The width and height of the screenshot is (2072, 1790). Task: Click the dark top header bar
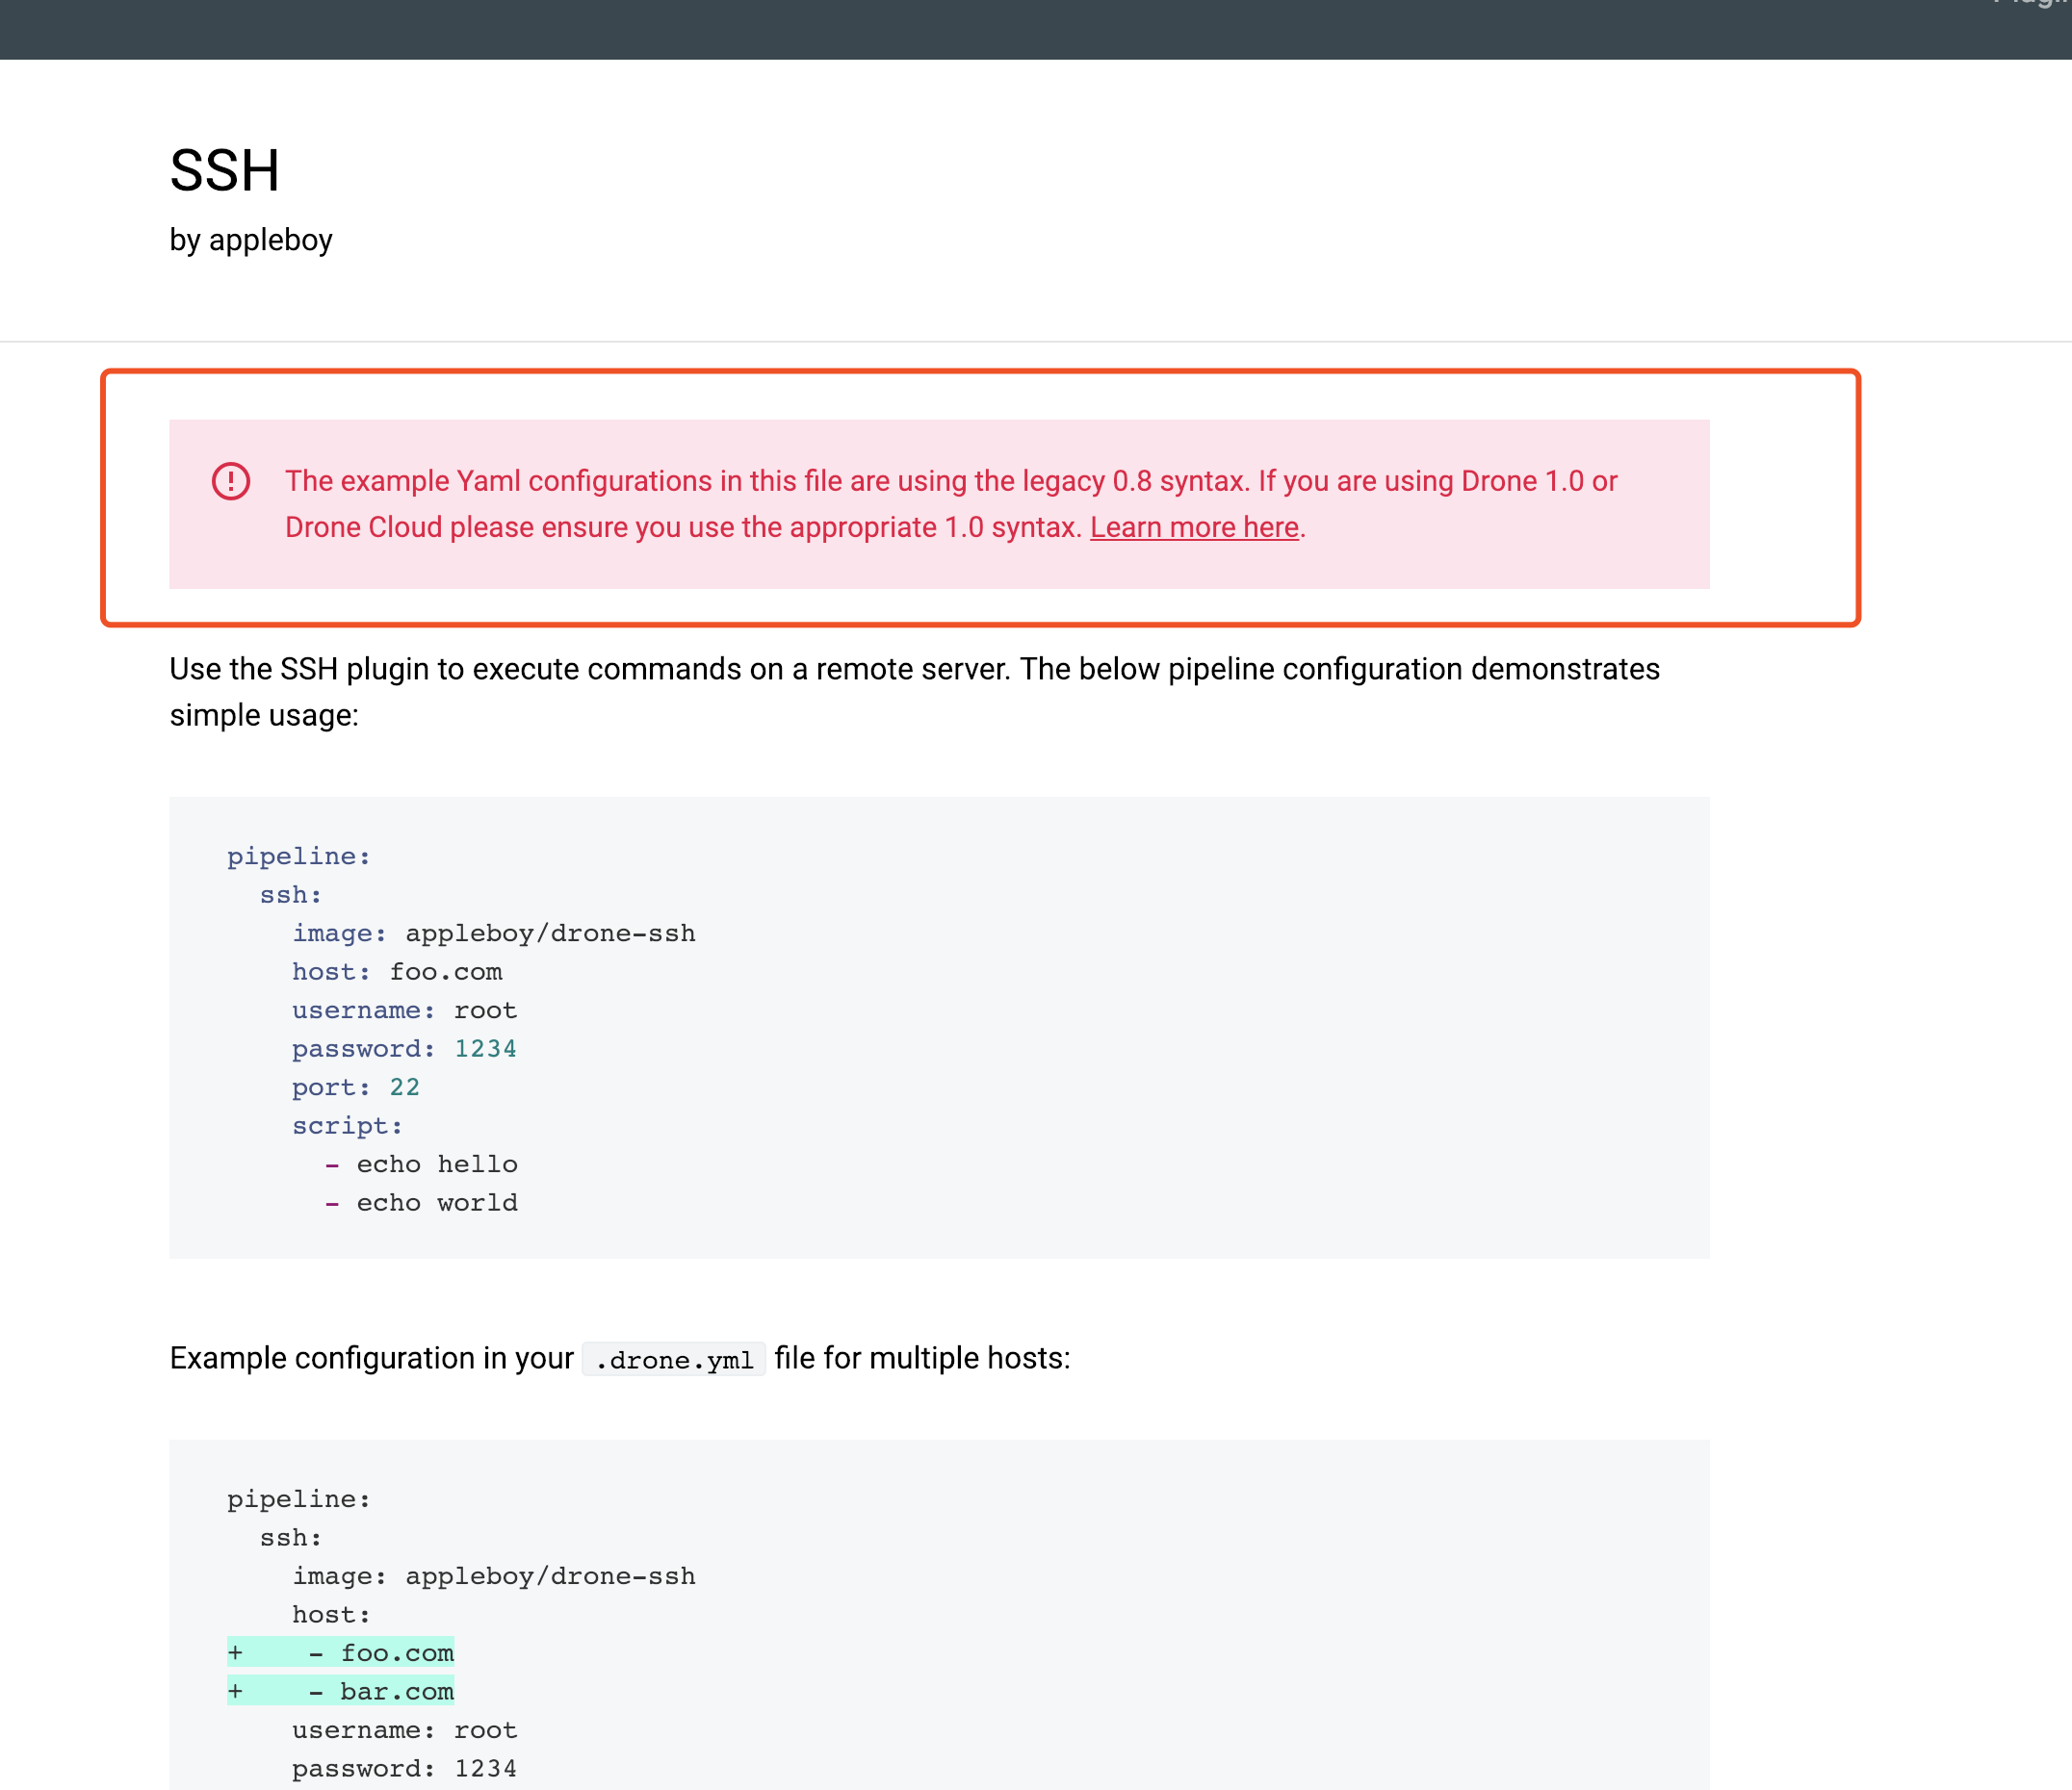pos(1000,28)
